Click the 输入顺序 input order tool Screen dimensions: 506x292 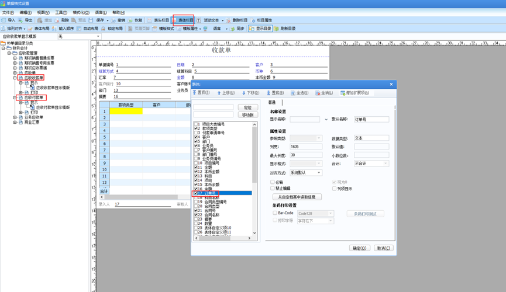(x=63, y=29)
